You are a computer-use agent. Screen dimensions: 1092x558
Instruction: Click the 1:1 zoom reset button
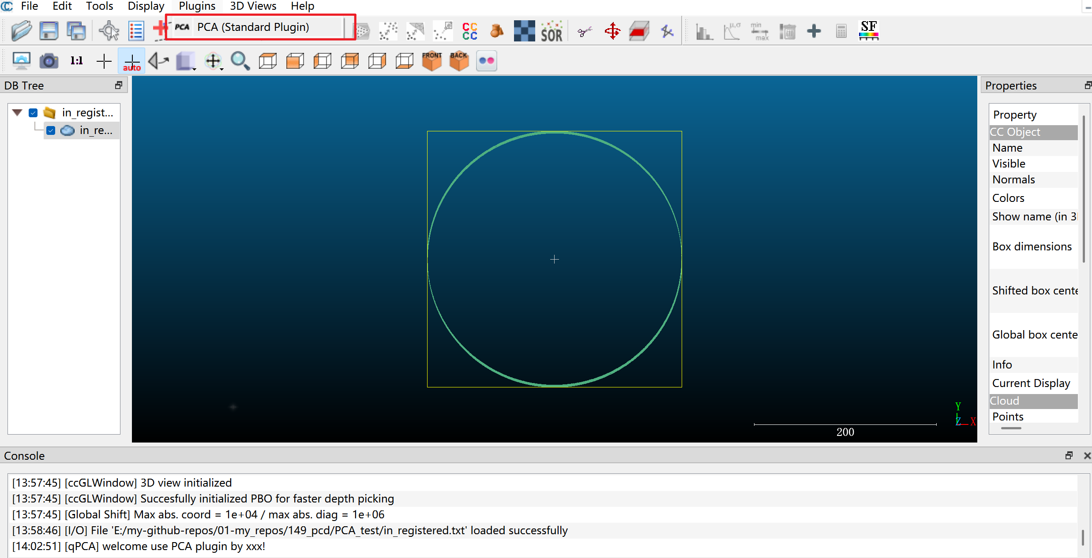coord(75,60)
